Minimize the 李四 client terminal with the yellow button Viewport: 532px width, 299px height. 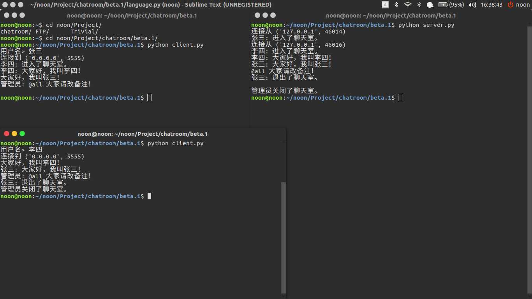14,134
